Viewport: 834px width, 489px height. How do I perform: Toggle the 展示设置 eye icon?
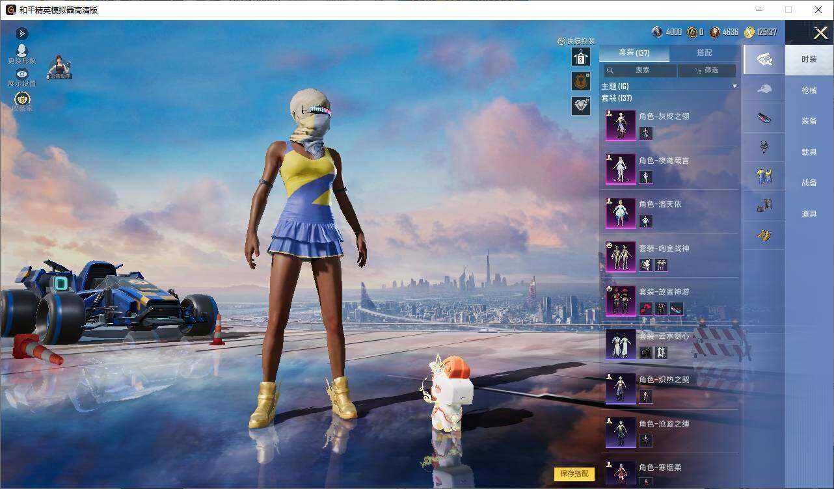(x=21, y=74)
